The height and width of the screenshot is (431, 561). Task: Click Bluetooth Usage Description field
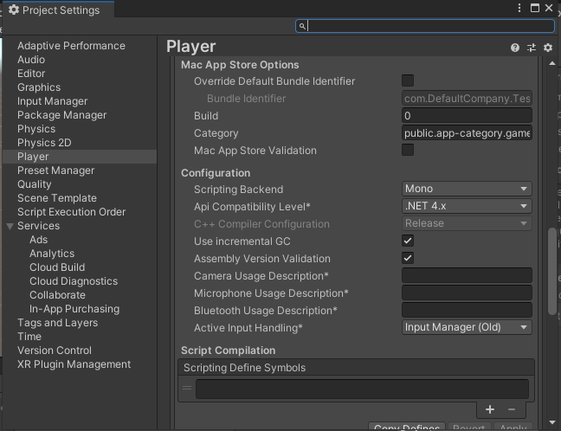click(x=467, y=310)
